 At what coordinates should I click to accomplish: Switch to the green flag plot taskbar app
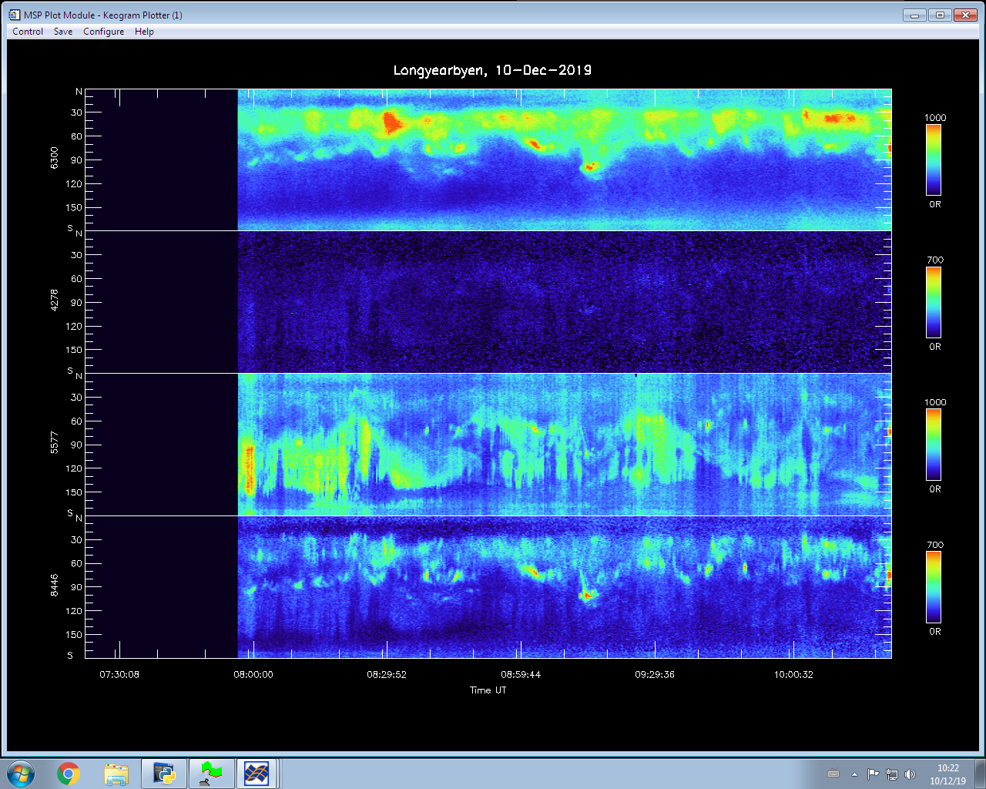pos(211,774)
